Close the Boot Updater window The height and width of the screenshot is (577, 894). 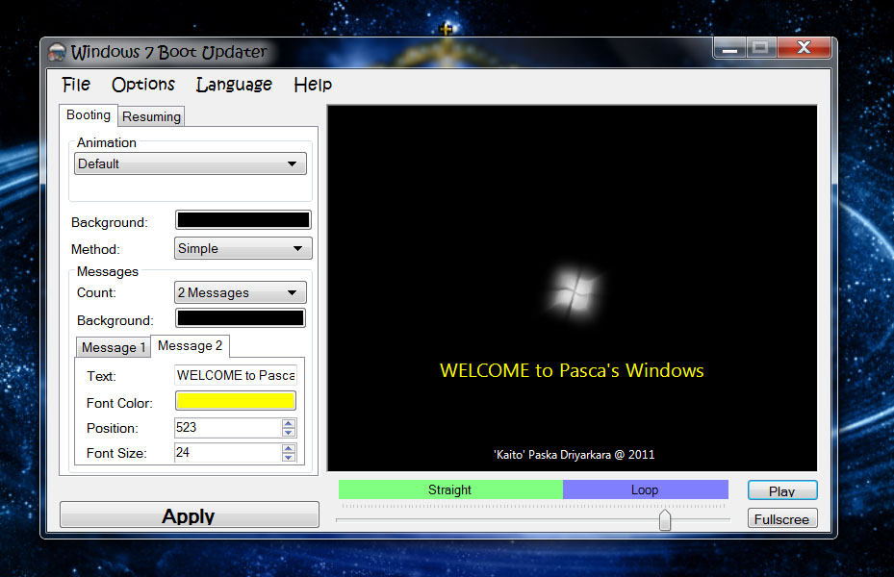point(804,48)
